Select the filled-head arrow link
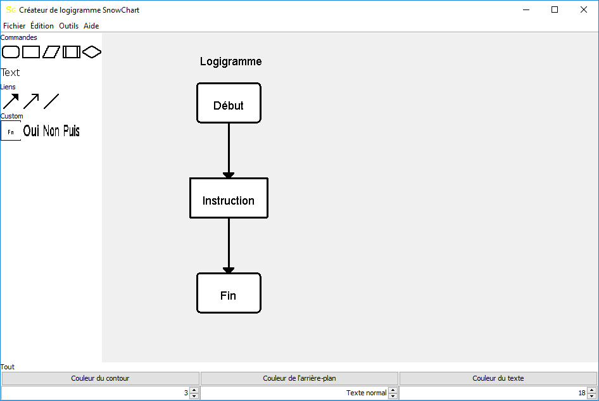 point(11,101)
